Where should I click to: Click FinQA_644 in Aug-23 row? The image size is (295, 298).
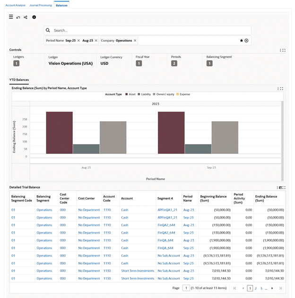point(165,240)
